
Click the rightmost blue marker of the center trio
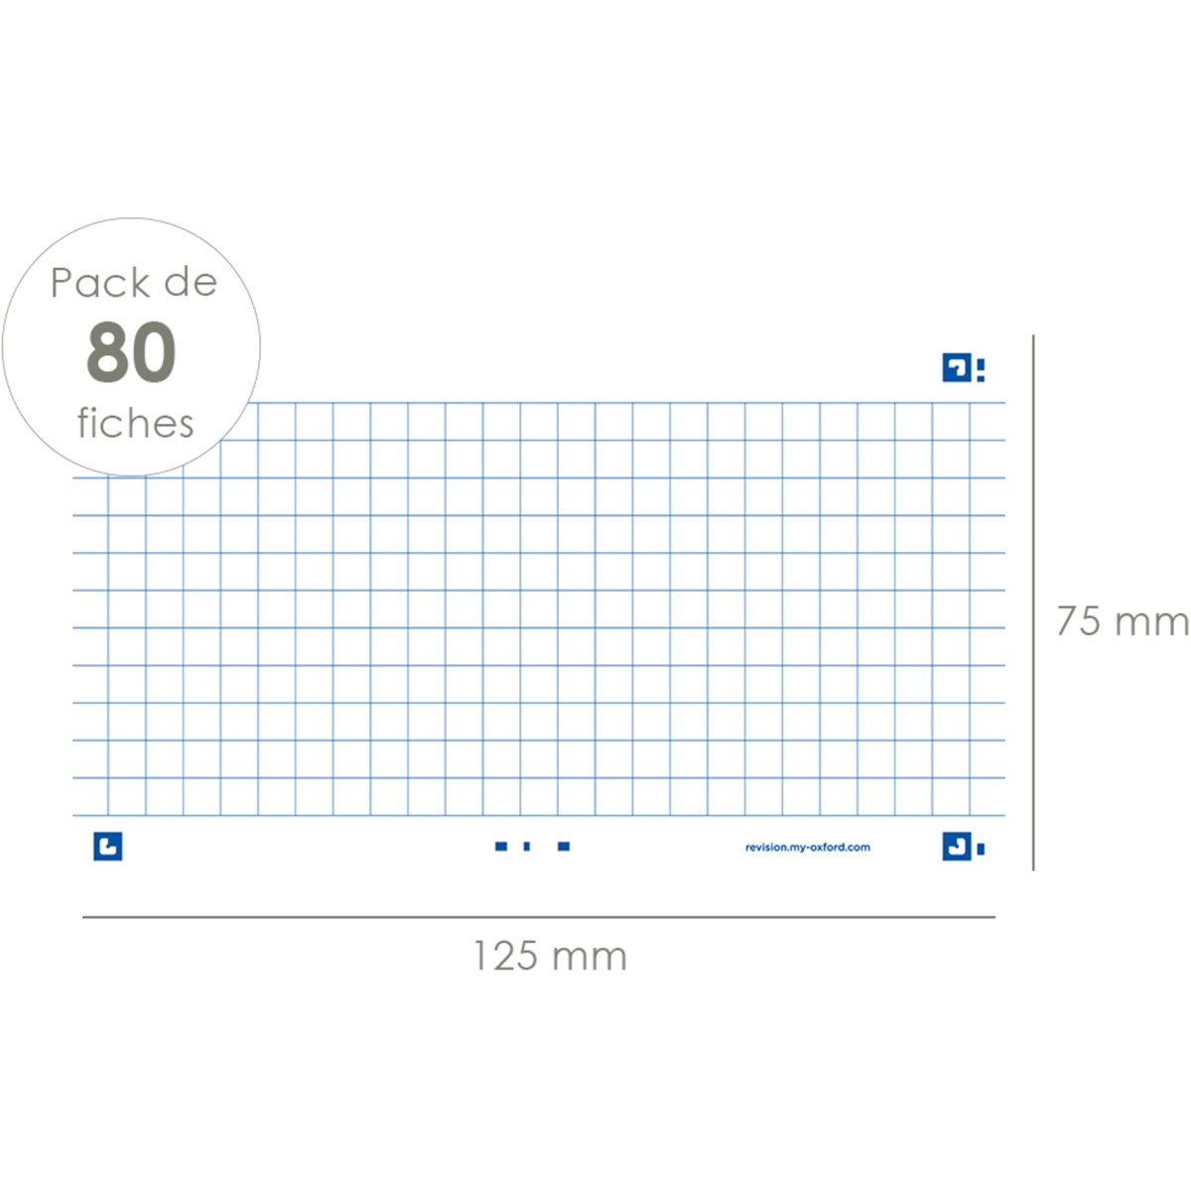click(x=564, y=847)
